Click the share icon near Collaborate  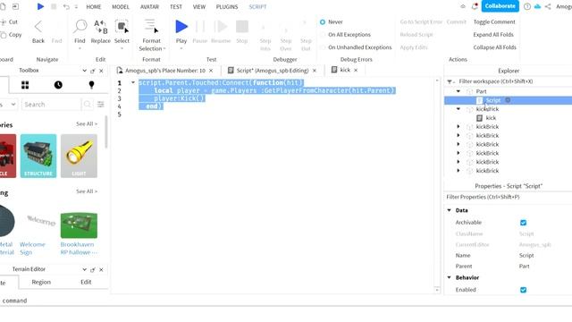tap(548, 6)
